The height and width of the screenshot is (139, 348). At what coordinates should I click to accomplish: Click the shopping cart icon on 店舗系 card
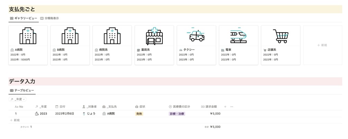pyautogui.click(x=280, y=36)
